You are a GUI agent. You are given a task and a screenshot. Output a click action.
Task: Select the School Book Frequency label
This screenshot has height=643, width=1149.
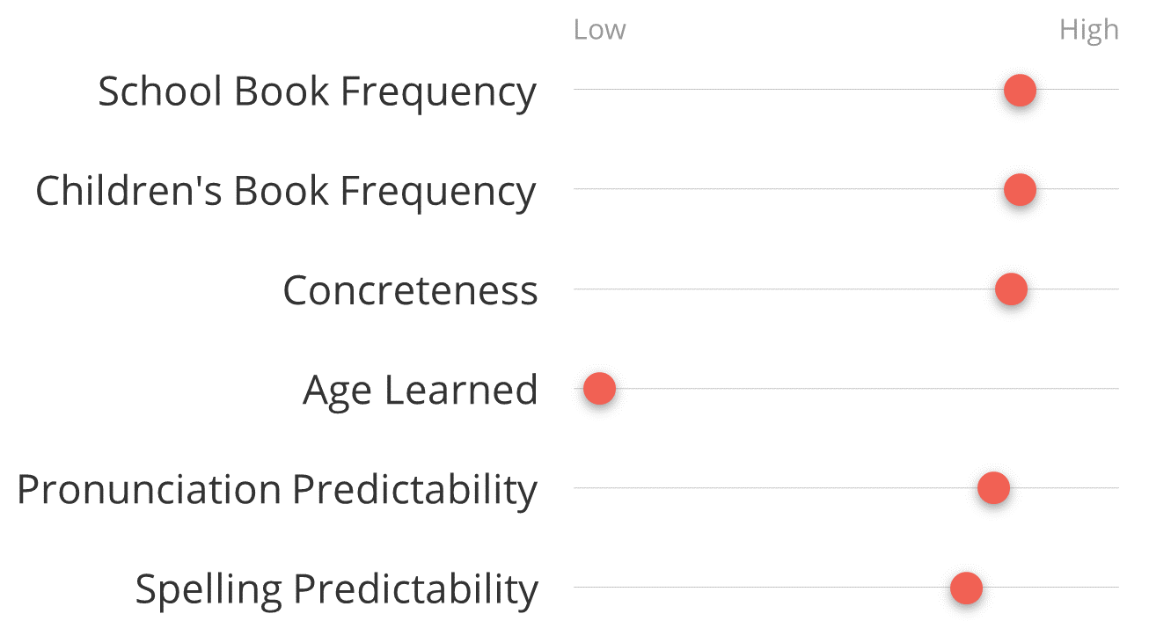pyautogui.click(x=317, y=91)
